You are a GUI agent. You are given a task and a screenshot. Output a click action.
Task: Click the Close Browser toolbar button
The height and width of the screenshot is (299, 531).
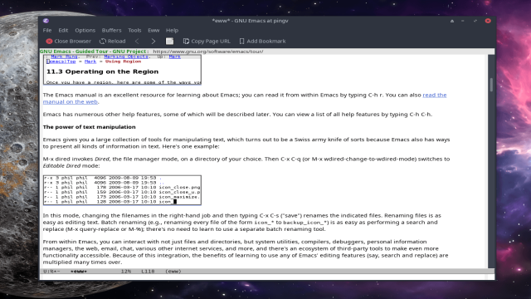[68, 41]
